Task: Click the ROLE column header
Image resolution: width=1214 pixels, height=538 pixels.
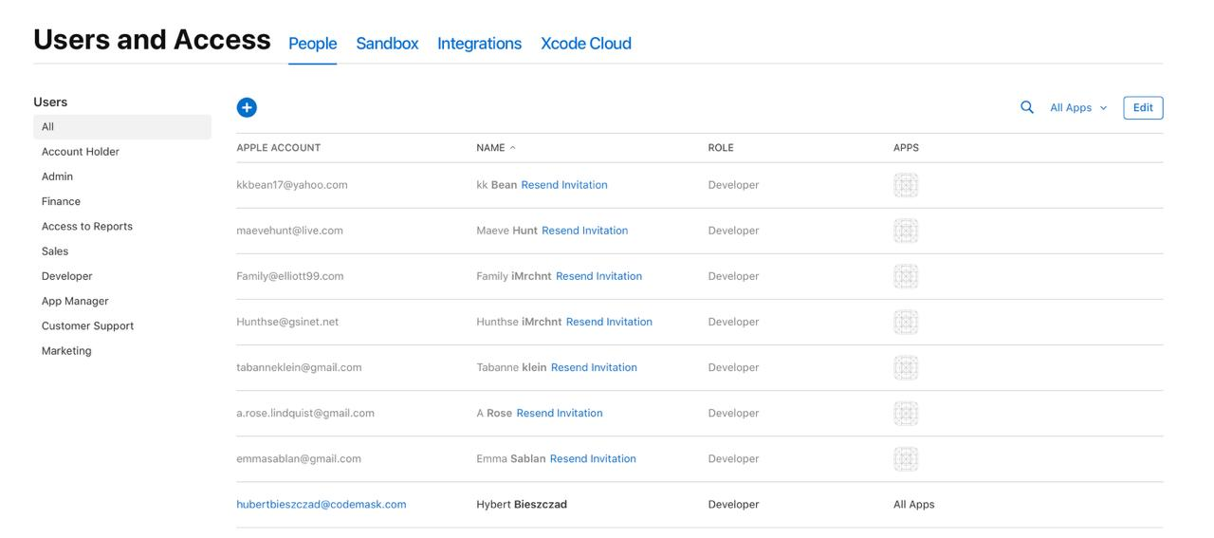Action: (721, 148)
